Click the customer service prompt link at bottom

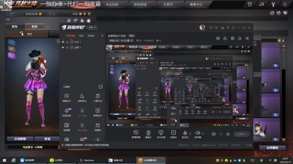click(87, 145)
